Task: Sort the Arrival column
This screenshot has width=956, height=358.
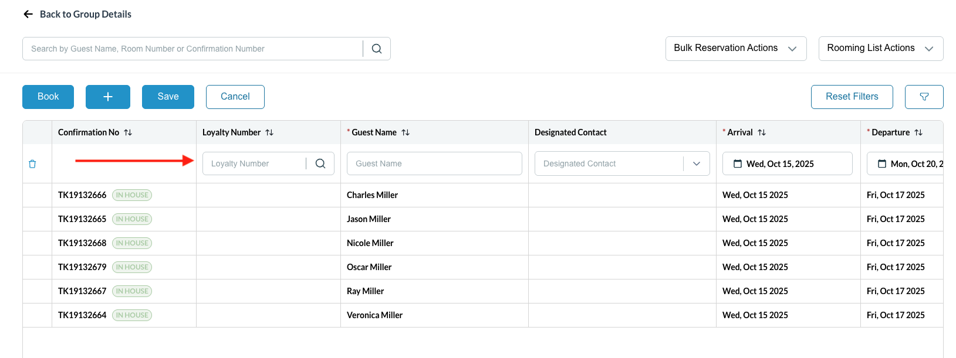Action: pos(762,132)
